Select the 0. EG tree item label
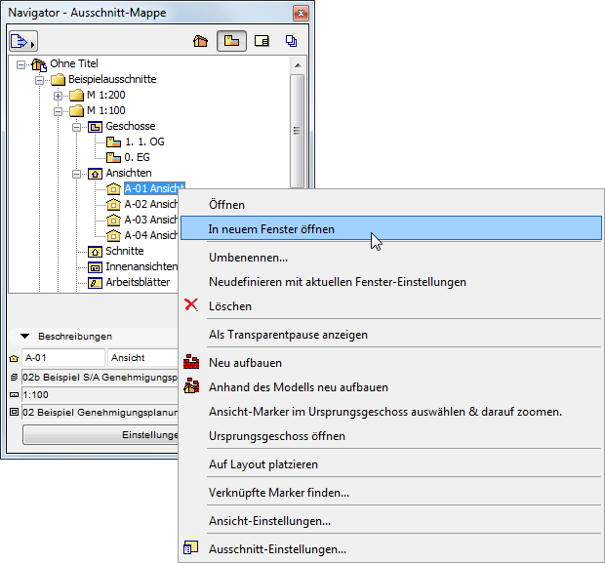 pos(137,157)
